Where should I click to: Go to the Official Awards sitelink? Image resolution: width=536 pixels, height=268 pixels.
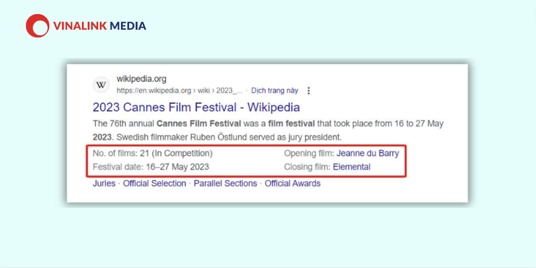(x=292, y=183)
